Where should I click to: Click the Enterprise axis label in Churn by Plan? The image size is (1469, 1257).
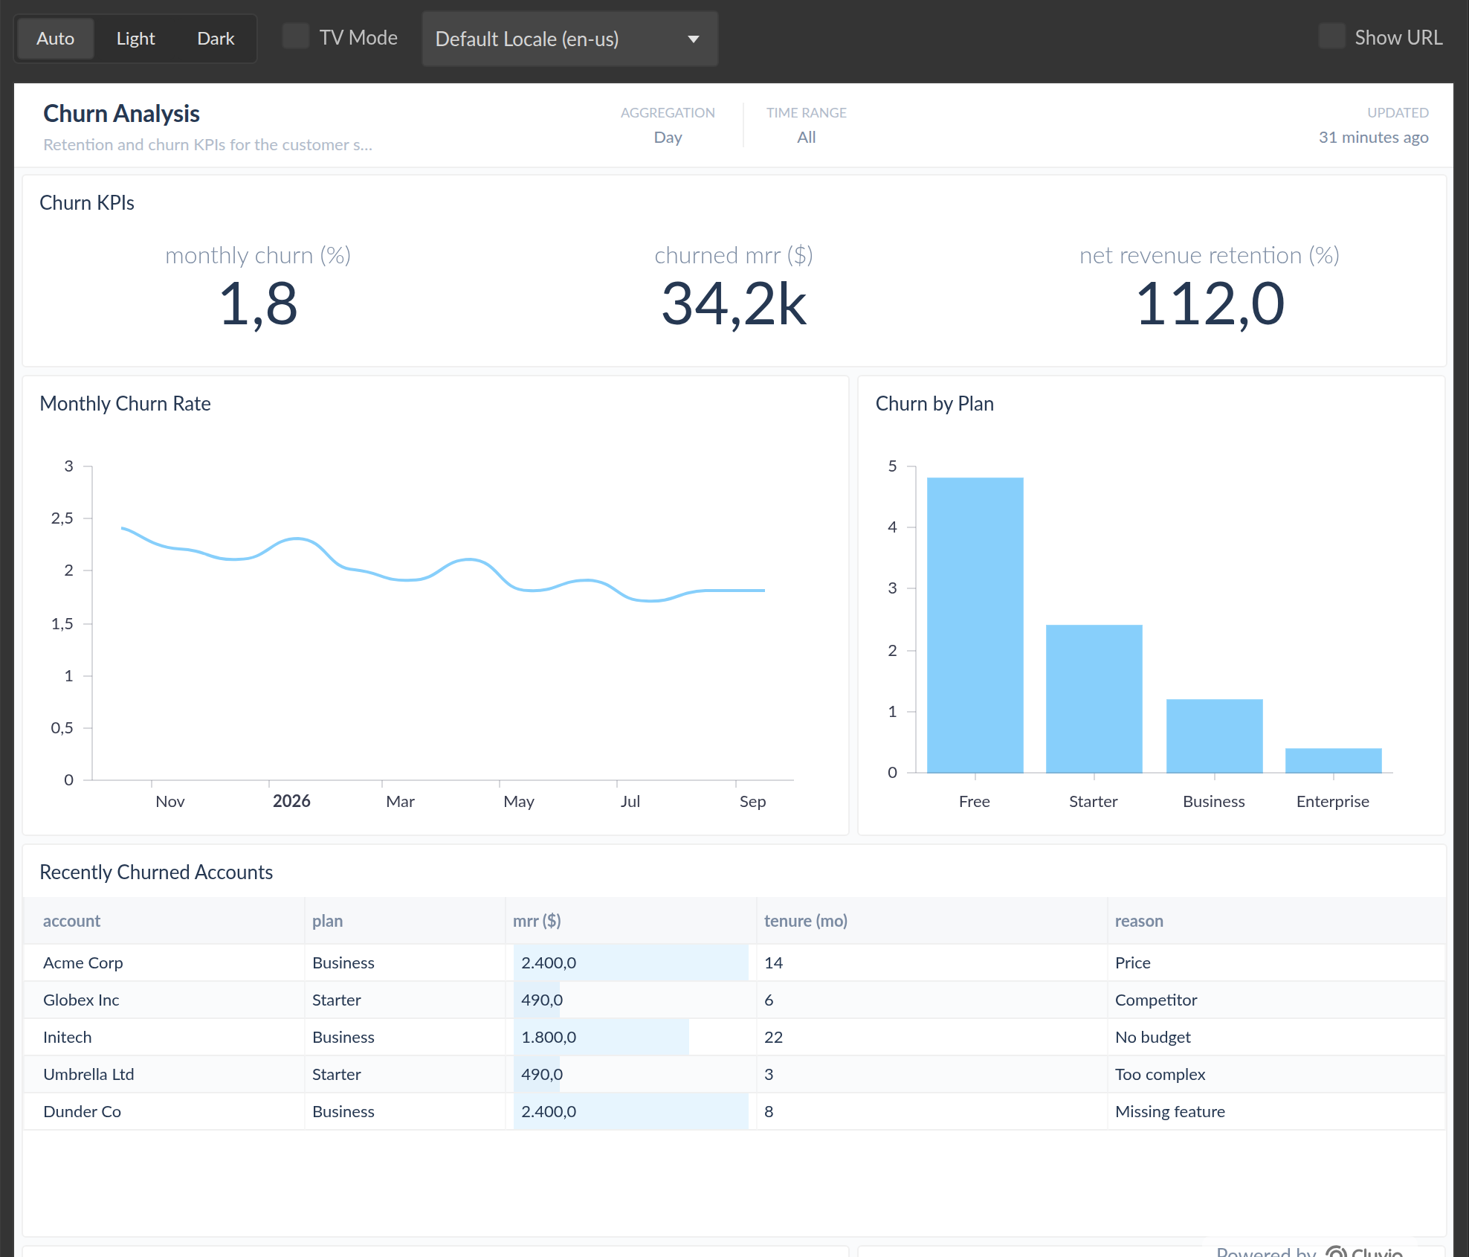click(1333, 801)
